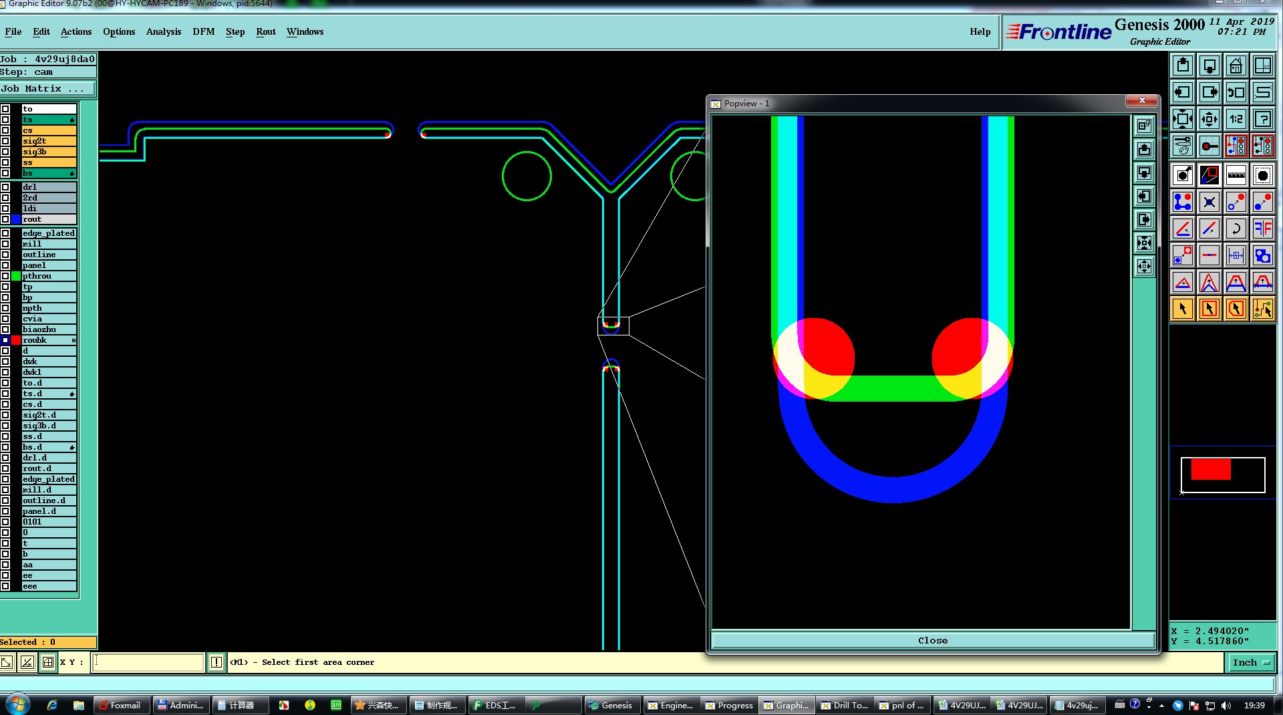Screen dimensions: 1283x715
Task: Click the question mark help icon
Action: pyautogui.click(x=1263, y=120)
